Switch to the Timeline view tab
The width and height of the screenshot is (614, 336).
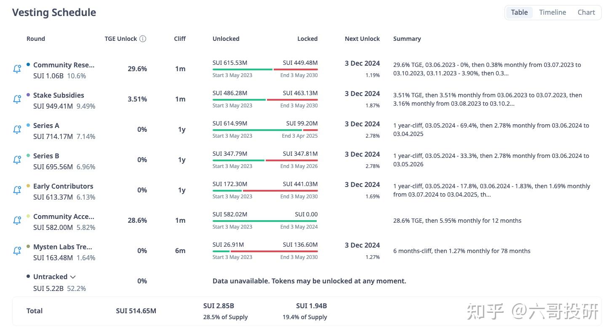553,12
